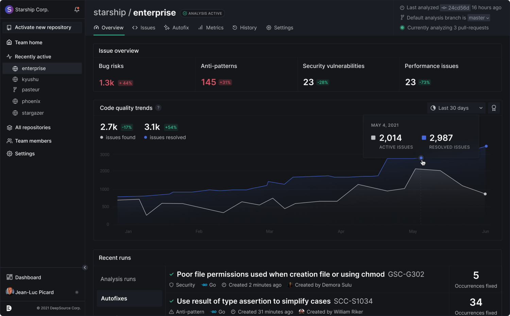The height and width of the screenshot is (316, 510).
Task: Click the badge icon next to Last 30 days
Action: (x=494, y=108)
